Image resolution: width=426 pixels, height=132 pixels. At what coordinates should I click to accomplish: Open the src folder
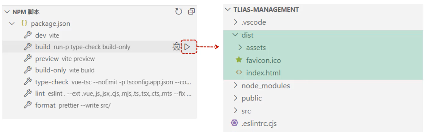click(x=246, y=111)
